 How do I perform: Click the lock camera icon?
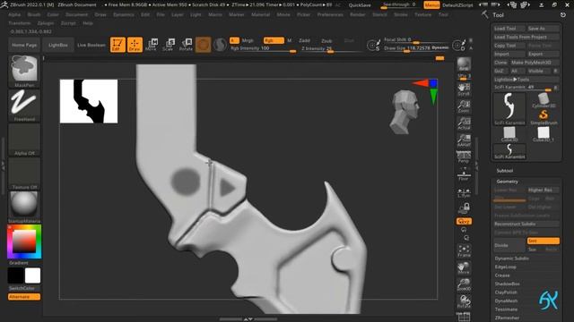[x=464, y=208]
